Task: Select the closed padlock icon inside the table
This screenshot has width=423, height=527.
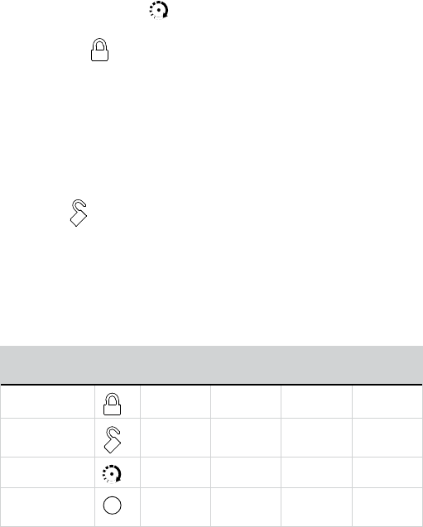Action: click(112, 405)
